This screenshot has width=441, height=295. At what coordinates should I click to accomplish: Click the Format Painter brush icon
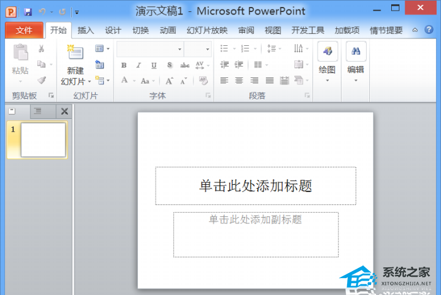[42, 81]
